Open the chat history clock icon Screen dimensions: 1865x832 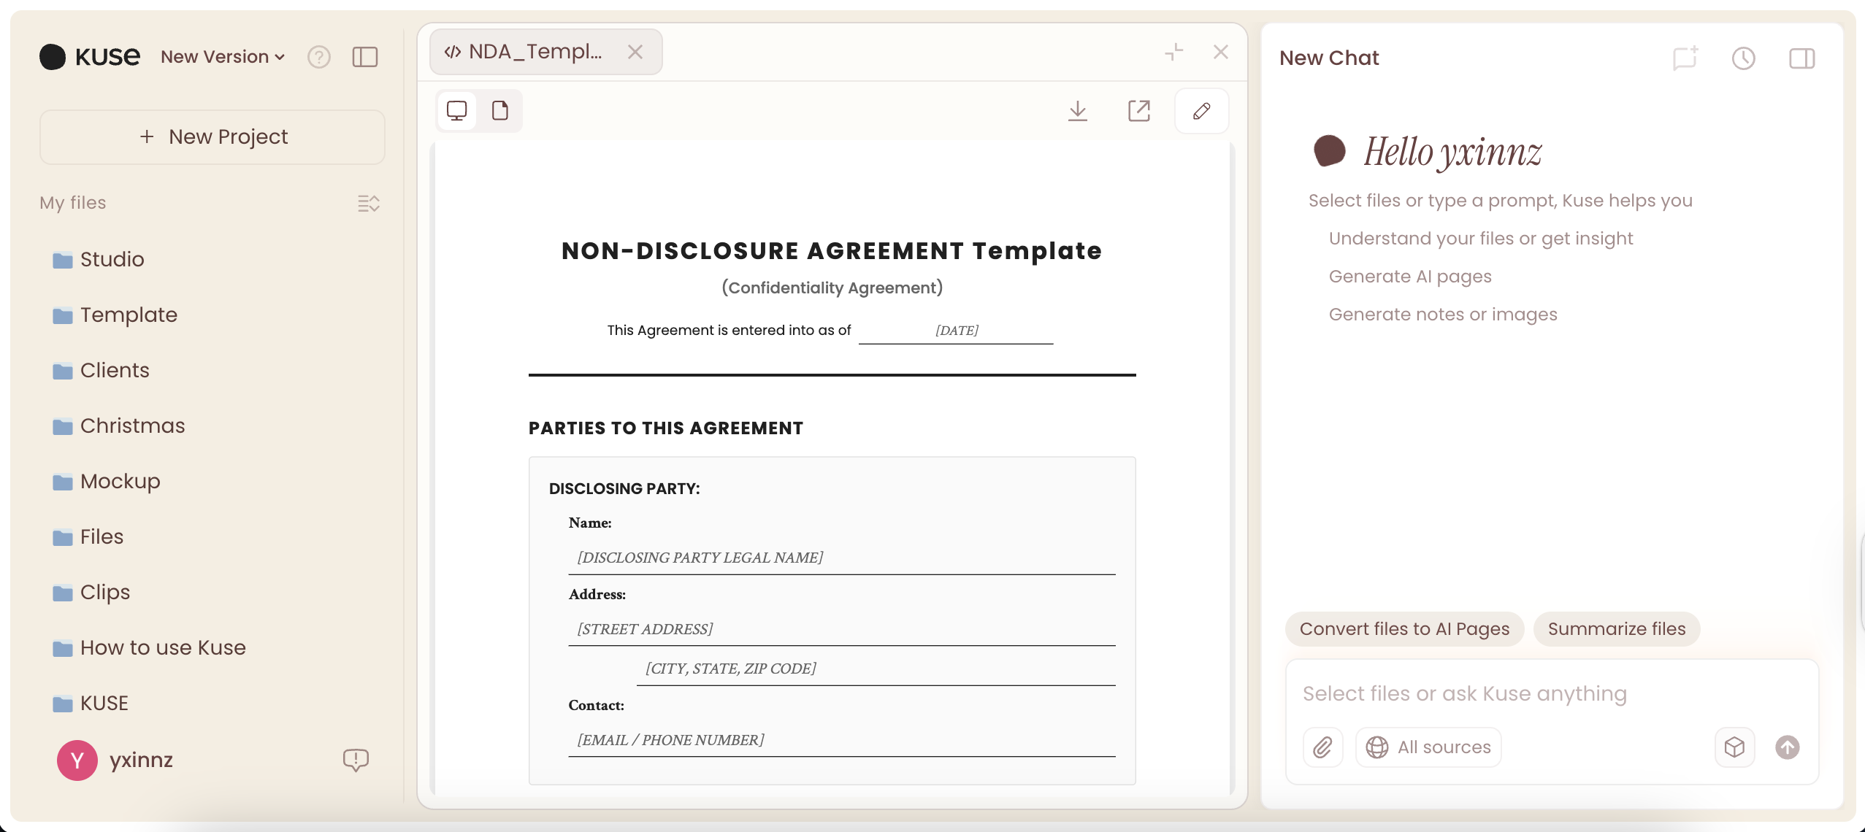click(x=1744, y=58)
